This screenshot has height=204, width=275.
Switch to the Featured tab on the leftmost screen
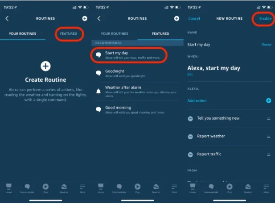(69, 34)
